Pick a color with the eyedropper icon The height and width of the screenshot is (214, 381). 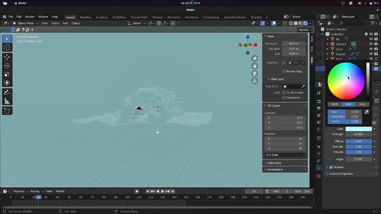(x=367, y=112)
